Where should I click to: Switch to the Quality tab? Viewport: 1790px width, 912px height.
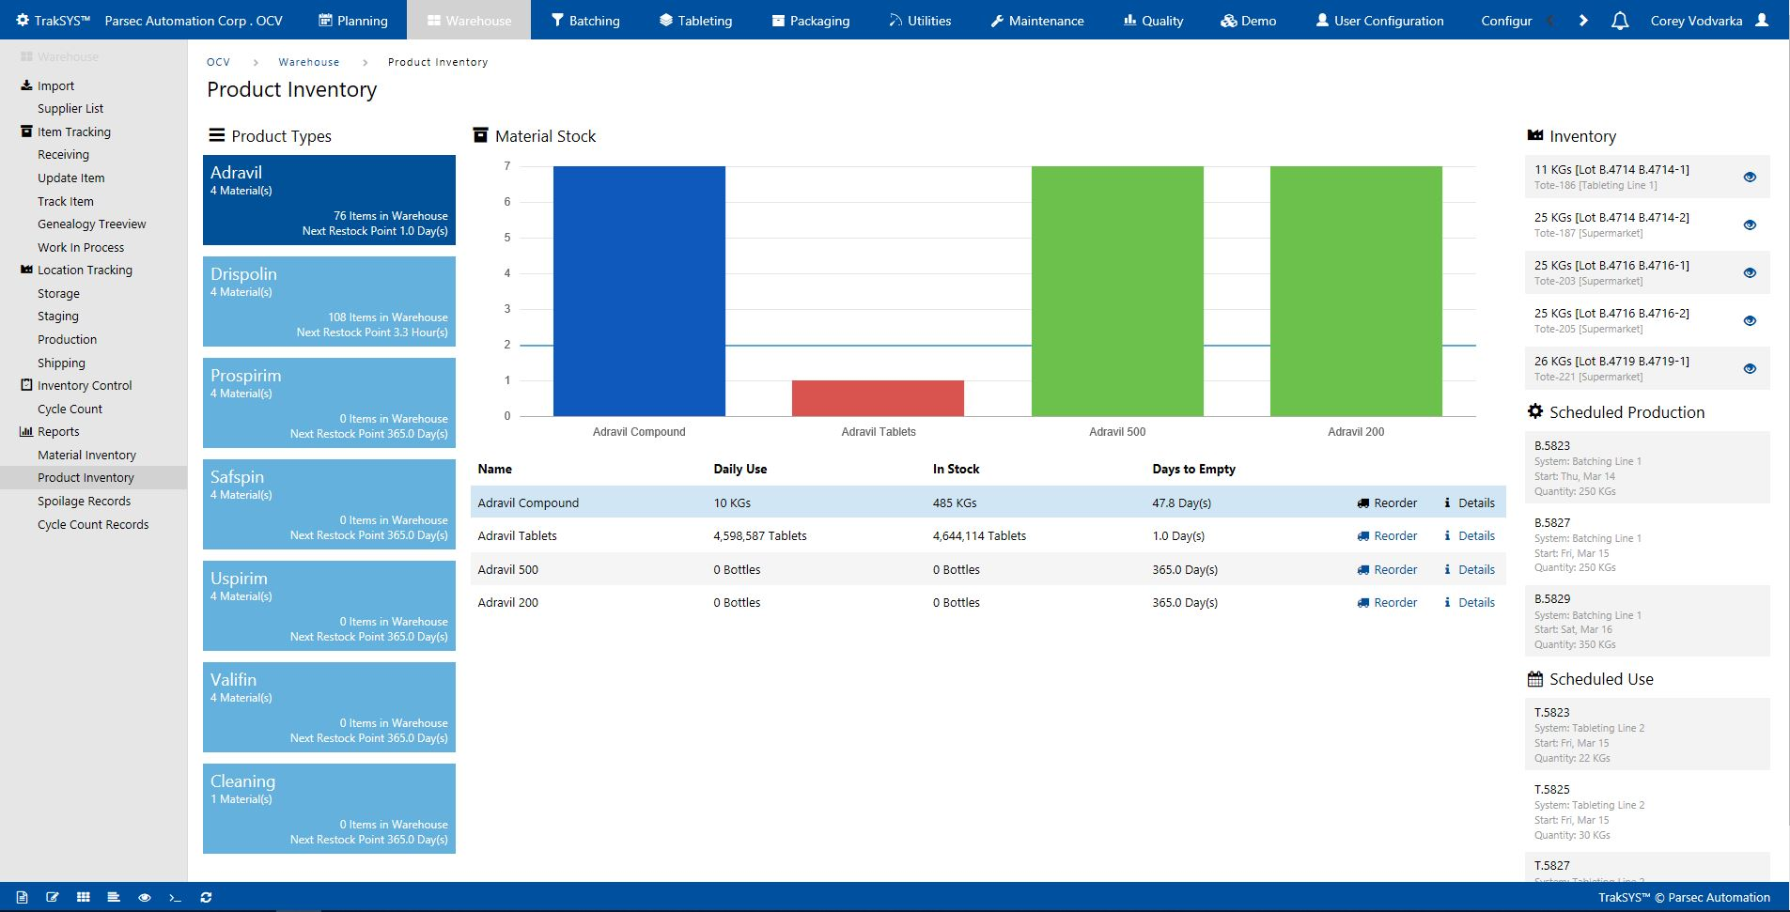click(1153, 20)
